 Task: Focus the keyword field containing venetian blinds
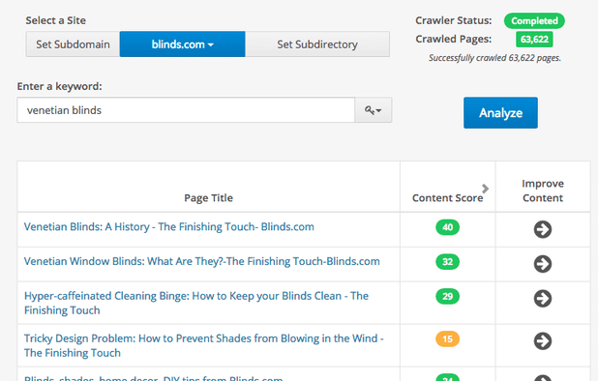(x=186, y=110)
